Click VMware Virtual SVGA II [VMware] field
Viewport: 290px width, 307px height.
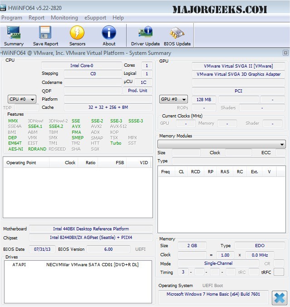click(x=238, y=66)
